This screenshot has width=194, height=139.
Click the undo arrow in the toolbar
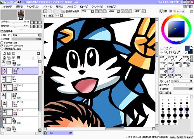tap(45, 11)
